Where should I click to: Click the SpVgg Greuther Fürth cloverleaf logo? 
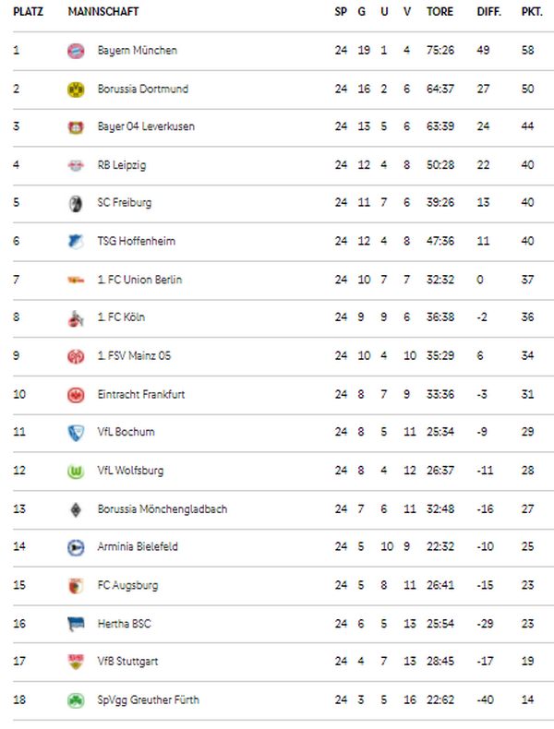click(x=76, y=700)
